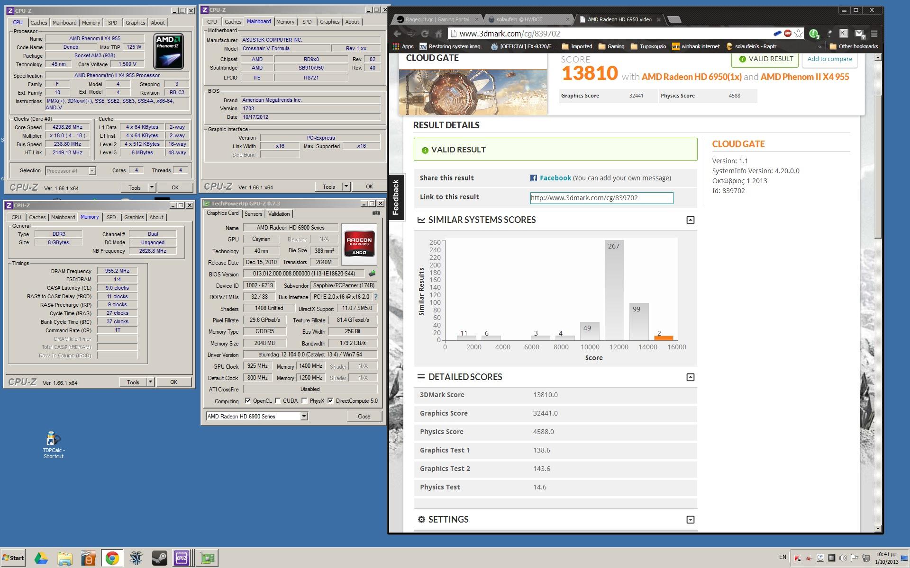Click the Link to this result URL field
Viewport: 910px width, 568px height.
pos(601,198)
